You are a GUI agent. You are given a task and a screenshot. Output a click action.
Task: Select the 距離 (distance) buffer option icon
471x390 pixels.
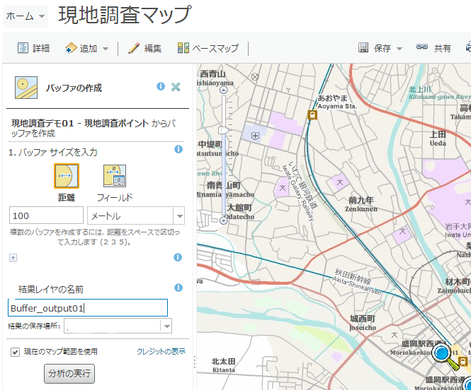coord(67,175)
